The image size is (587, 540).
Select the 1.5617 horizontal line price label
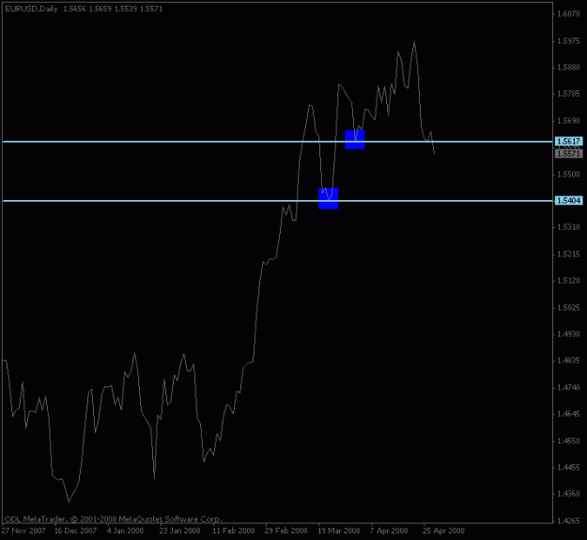coord(568,141)
